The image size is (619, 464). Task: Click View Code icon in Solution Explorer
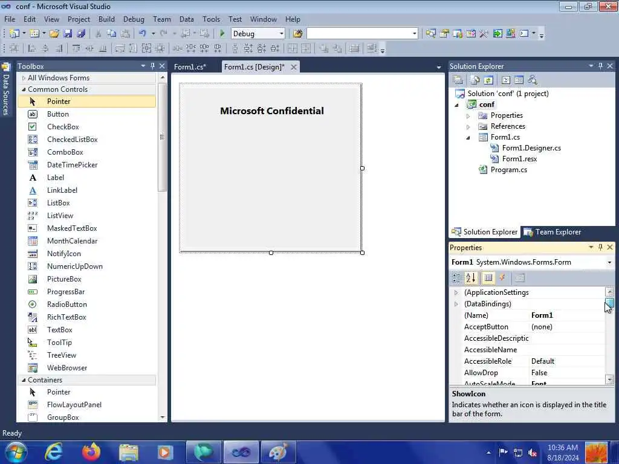tap(506, 80)
